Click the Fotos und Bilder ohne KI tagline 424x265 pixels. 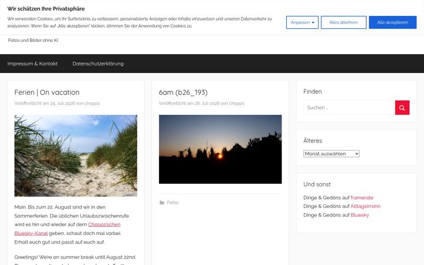coord(33,40)
